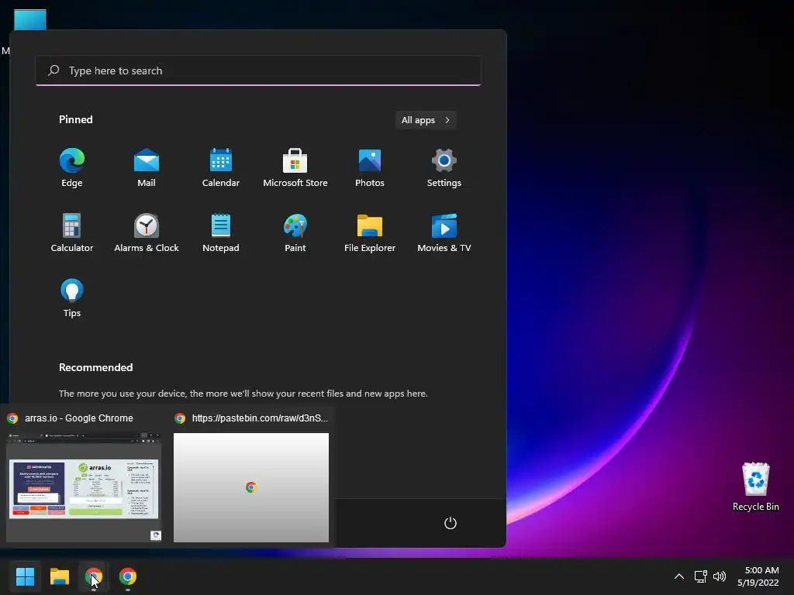Open File Explorer in the Pinned grid
This screenshot has width=794, height=595.
point(370,233)
